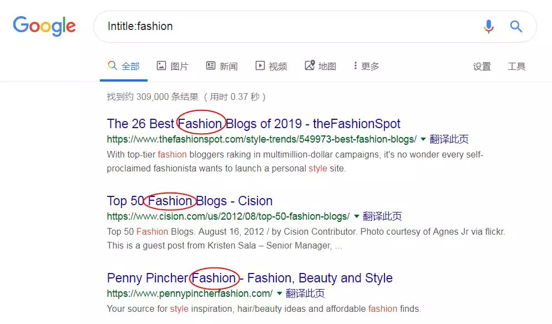This screenshot has height=324, width=552.
Task: Click 翻译此页 next to cision.com URL
Action: (x=382, y=216)
